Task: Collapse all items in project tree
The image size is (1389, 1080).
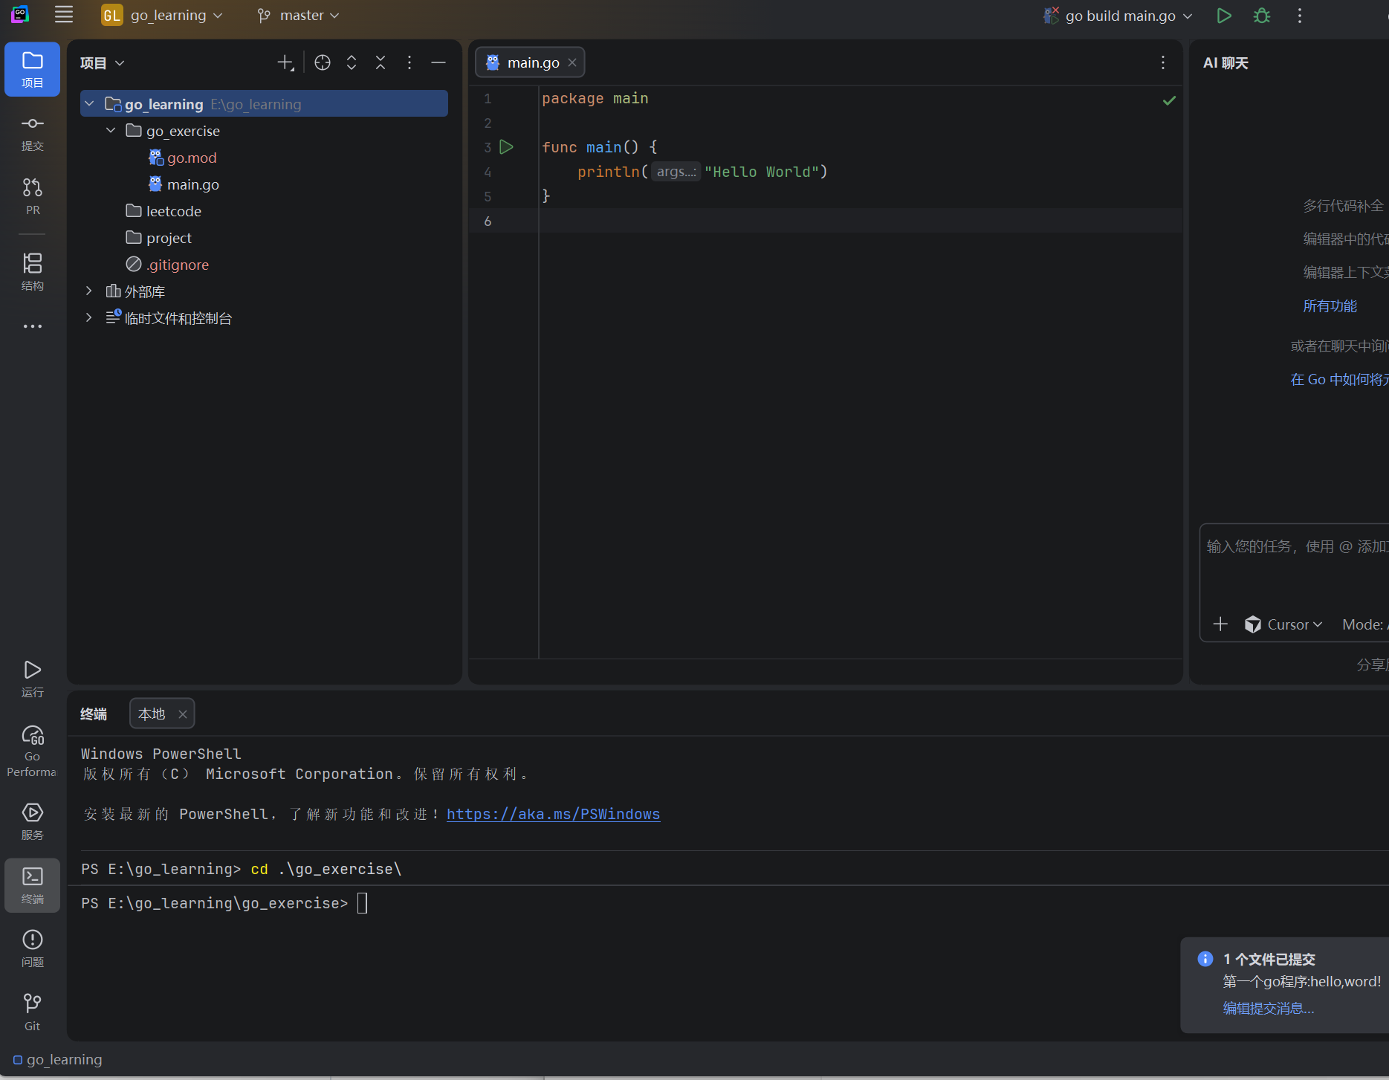Action: point(381,63)
